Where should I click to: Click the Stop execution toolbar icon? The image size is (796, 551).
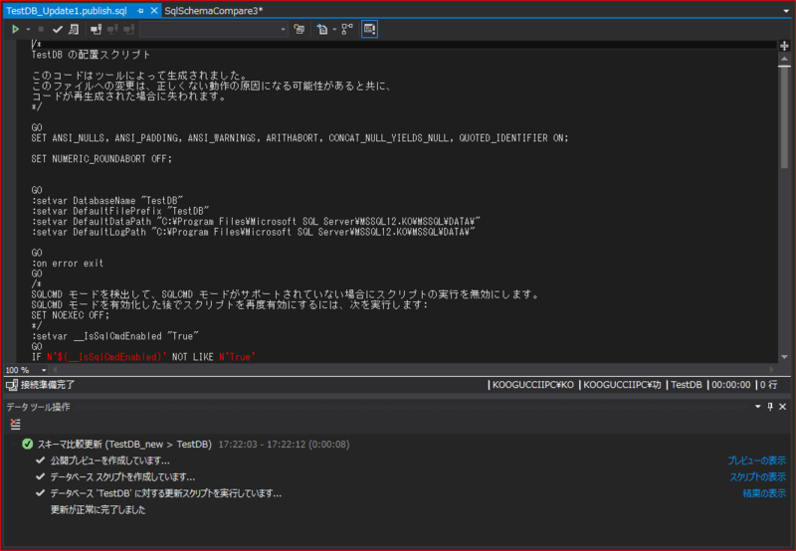click(41, 30)
